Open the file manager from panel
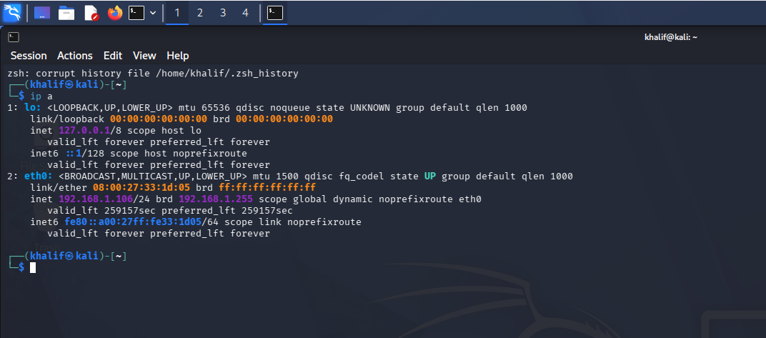766x338 pixels. [66, 13]
